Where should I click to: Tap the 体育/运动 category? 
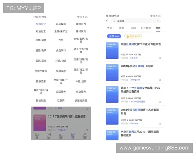(81, 82)
